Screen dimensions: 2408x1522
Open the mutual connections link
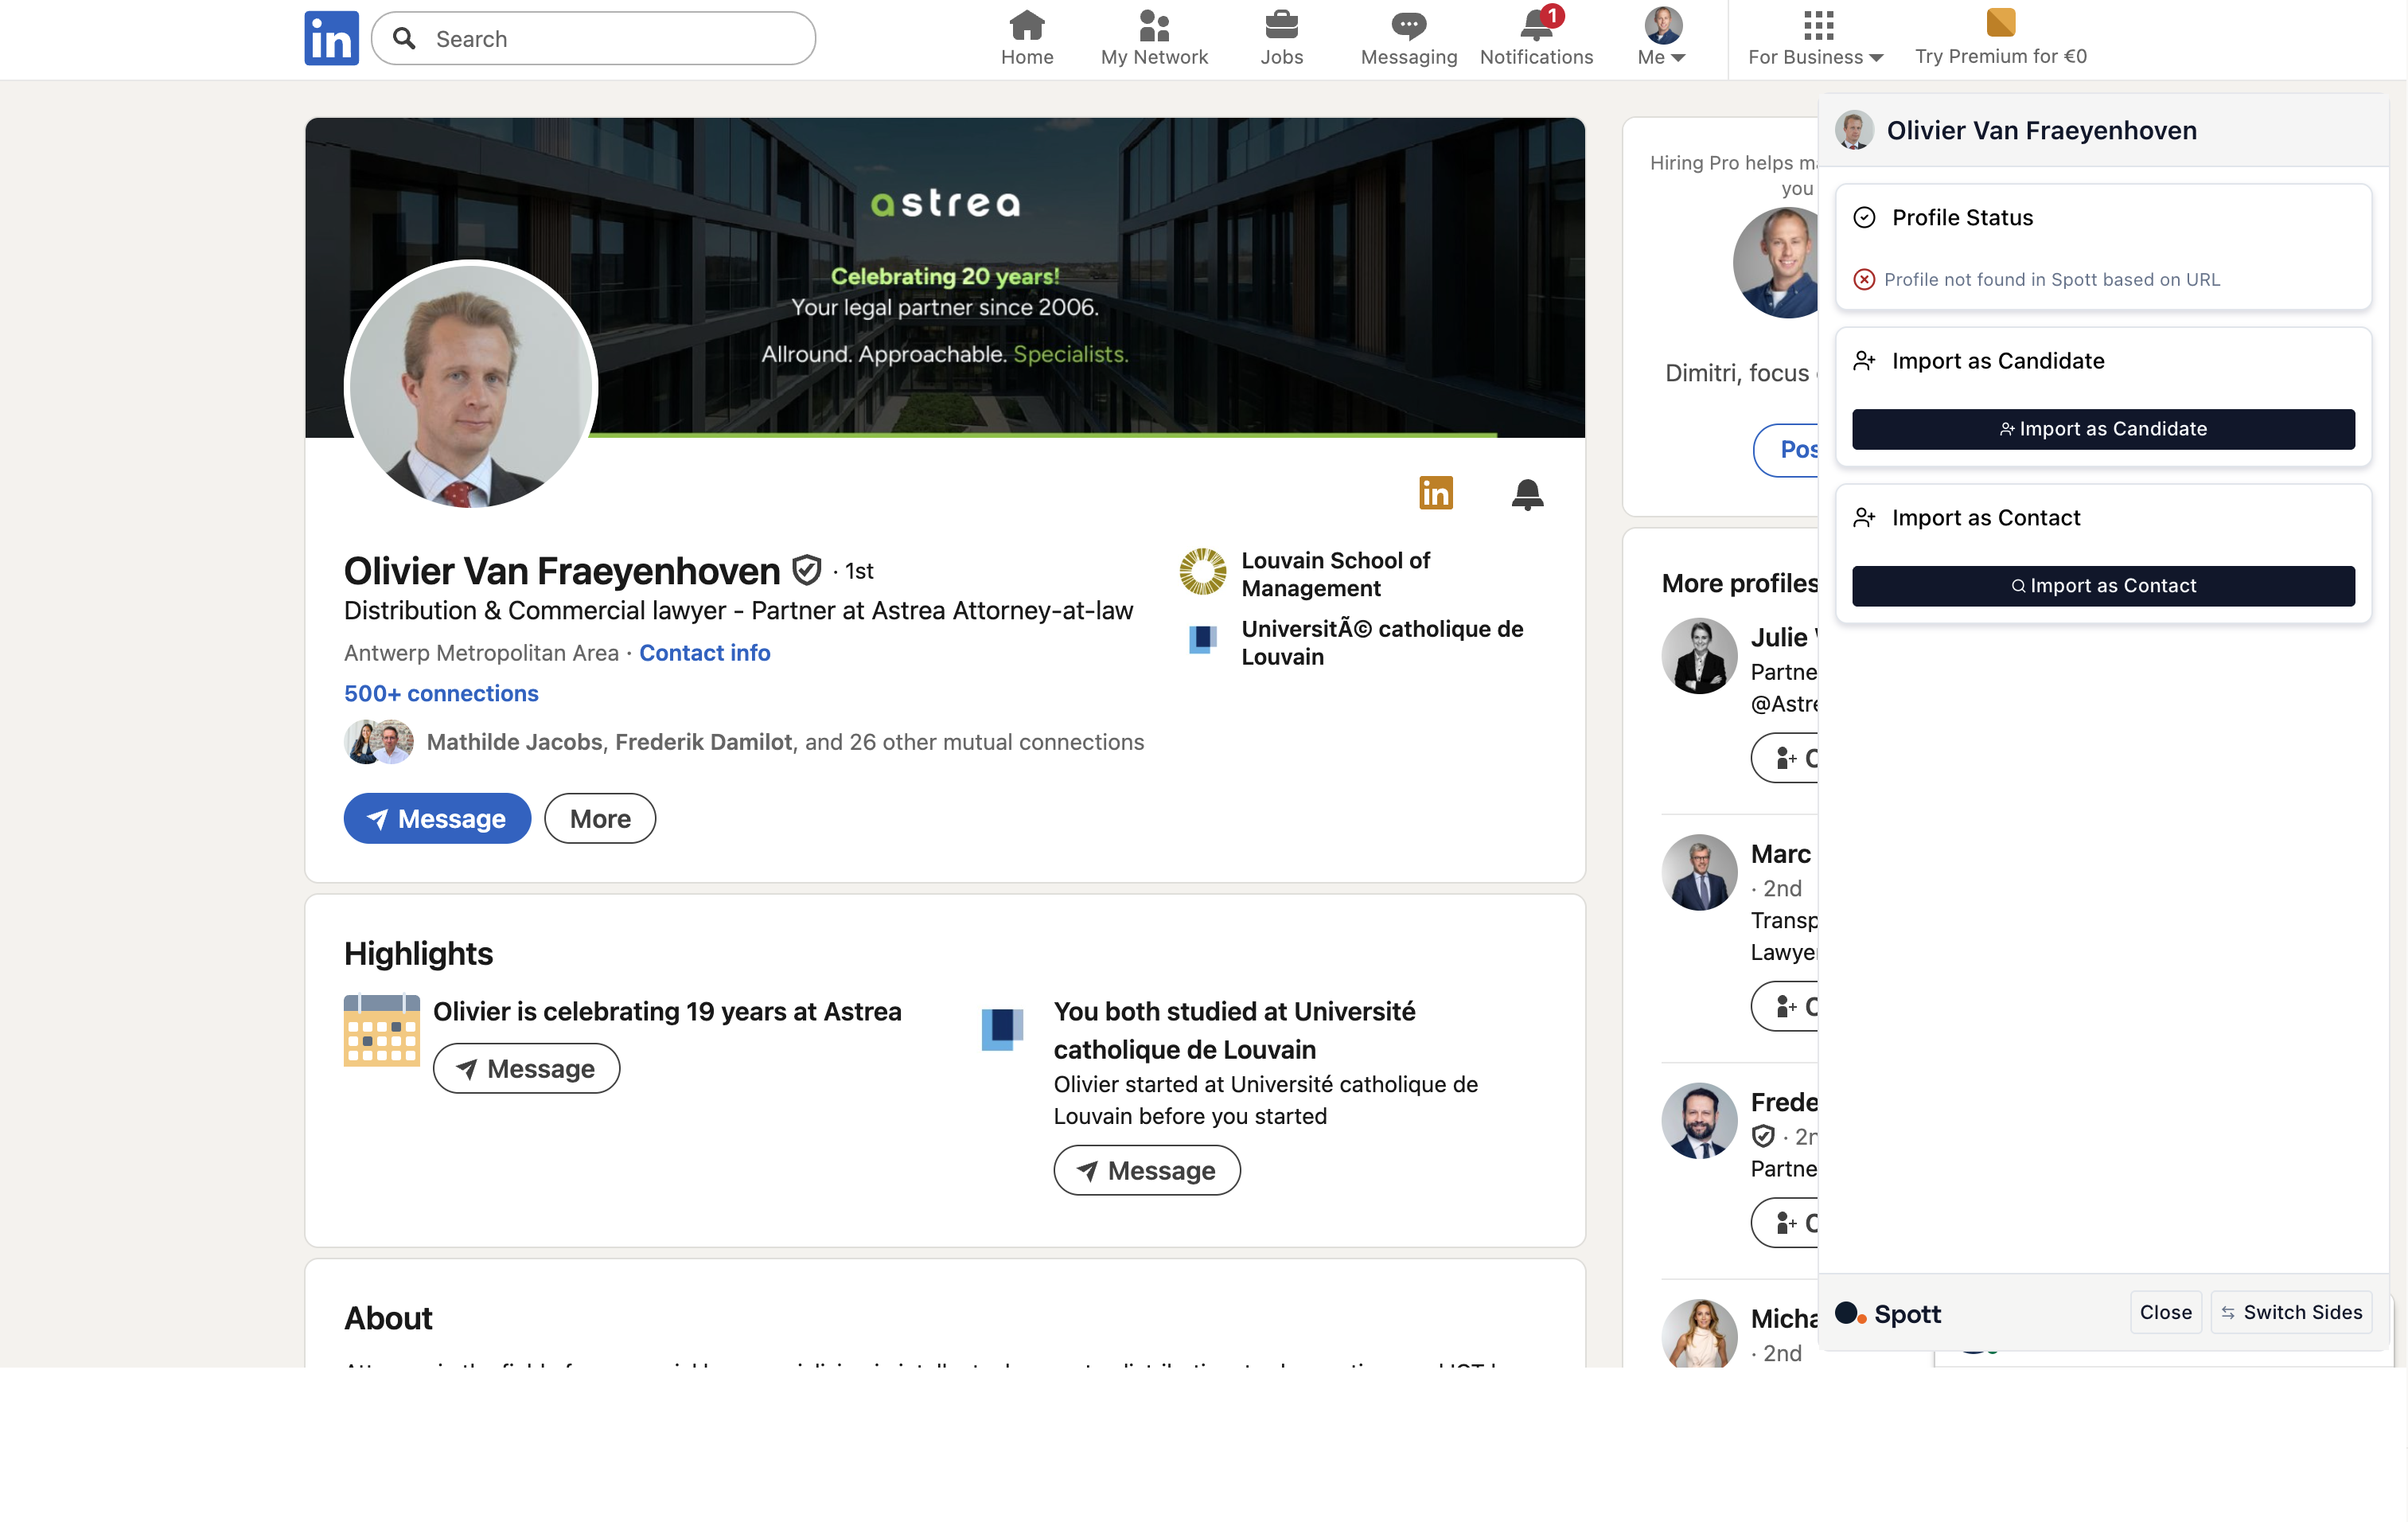click(785, 742)
